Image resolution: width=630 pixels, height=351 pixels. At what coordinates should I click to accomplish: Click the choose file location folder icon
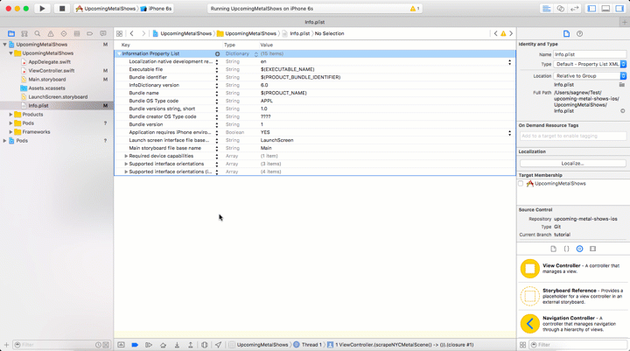pyautogui.click(x=622, y=85)
